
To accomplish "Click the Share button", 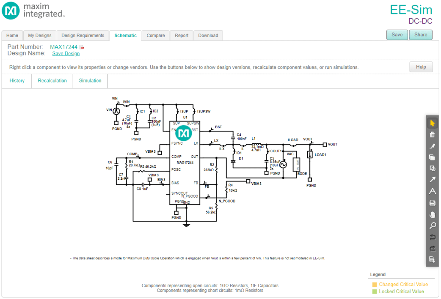I will coord(420,35).
